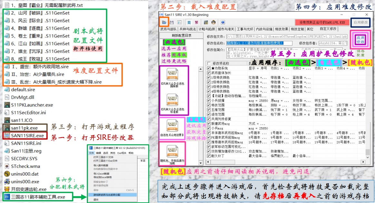This screenshot has width=375, height=203.
Task: Select the unins000.exe file
Action: tap(22, 181)
